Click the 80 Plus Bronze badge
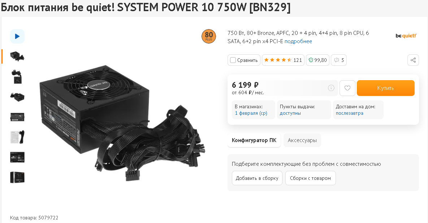The height and width of the screenshot is (223, 428). point(208,36)
